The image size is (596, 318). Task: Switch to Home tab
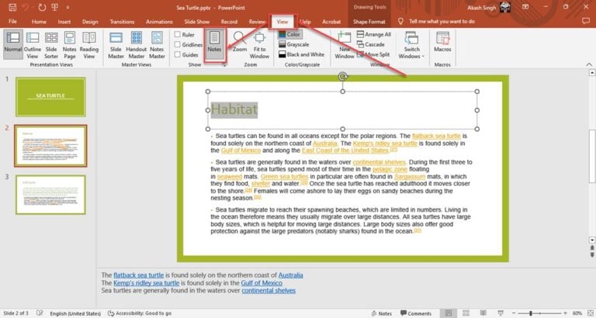tap(39, 22)
